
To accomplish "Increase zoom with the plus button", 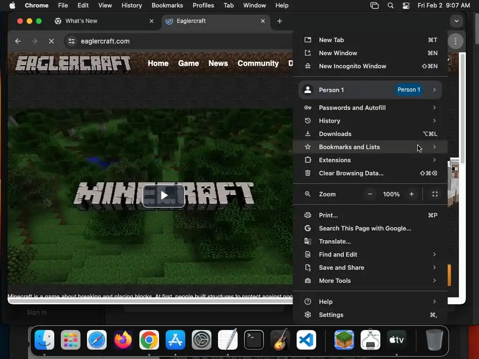I will [x=412, y=194].
